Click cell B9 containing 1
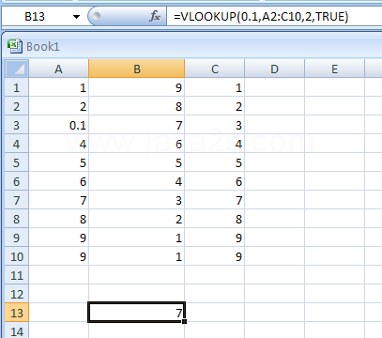 pos(137,238)
